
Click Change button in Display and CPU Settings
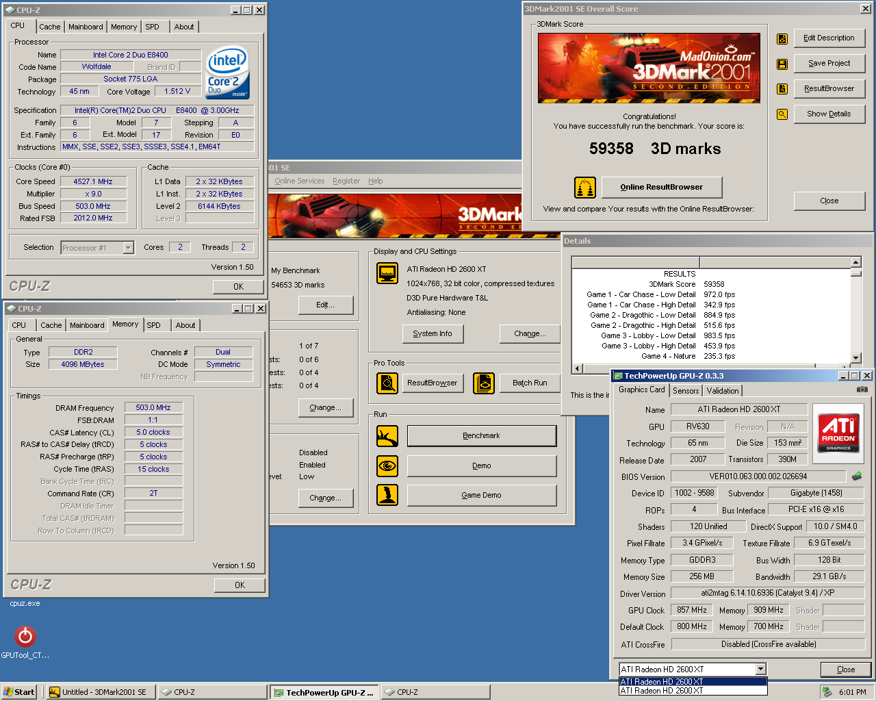[x=530, y=333]
